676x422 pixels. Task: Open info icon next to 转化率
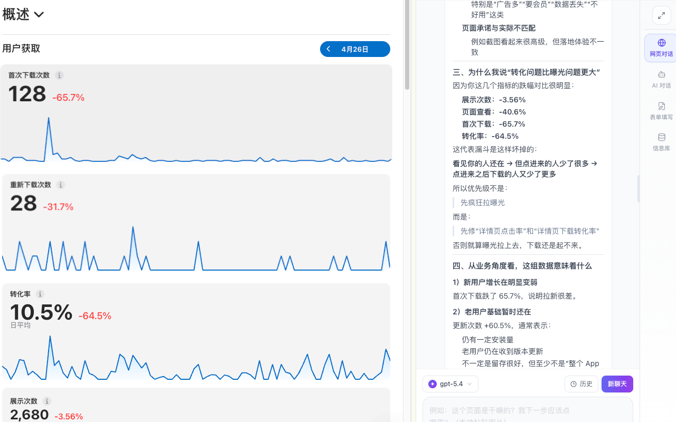click(40, 294)
